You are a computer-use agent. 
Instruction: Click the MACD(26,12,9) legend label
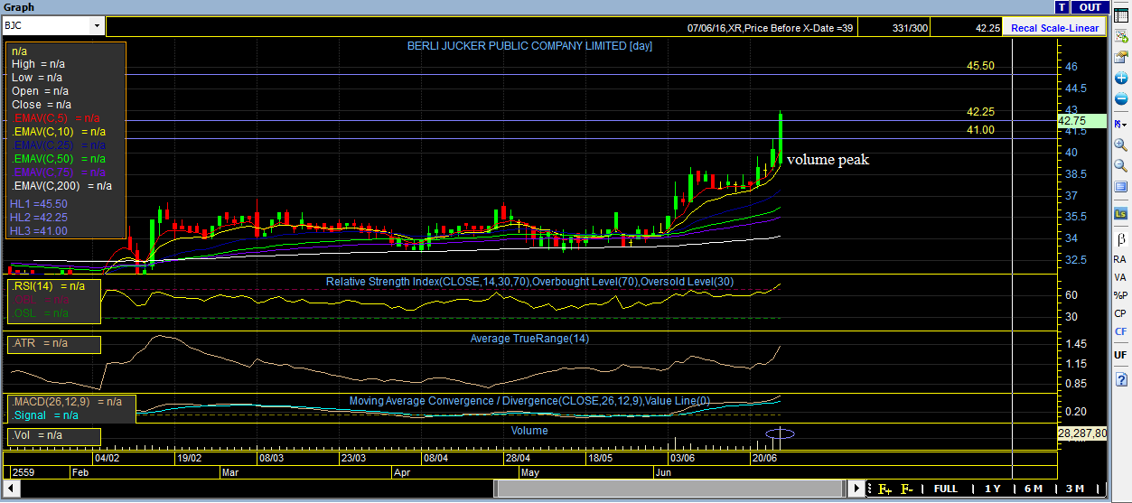(x=67, y=402)
